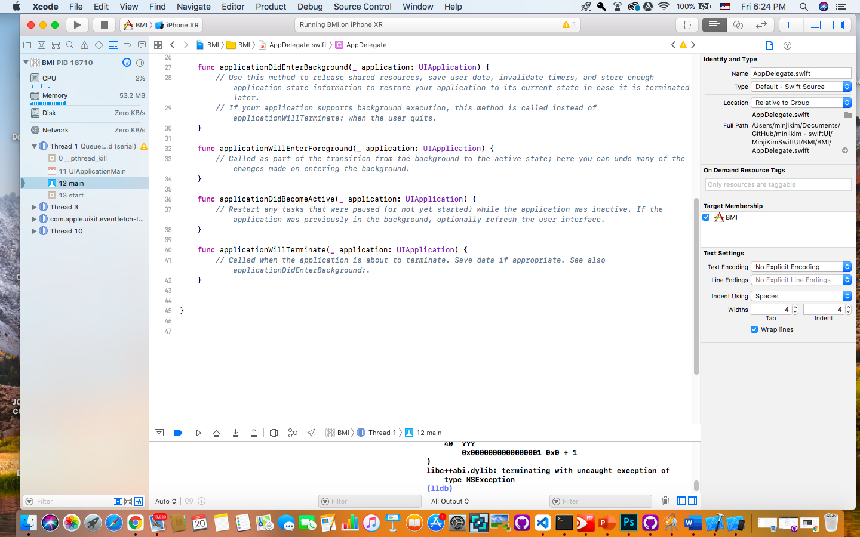Select the Debug navigator icon
The height and width of the screenshot is (537, 860).
(113, 45)
